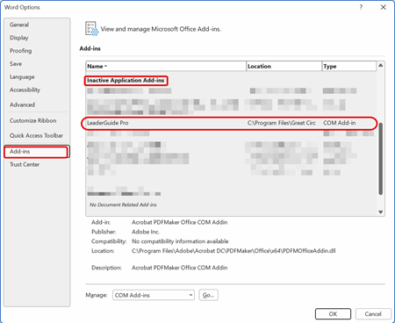Open the Trust Center category
Screen dimensions: 395x323
(25, 164)
